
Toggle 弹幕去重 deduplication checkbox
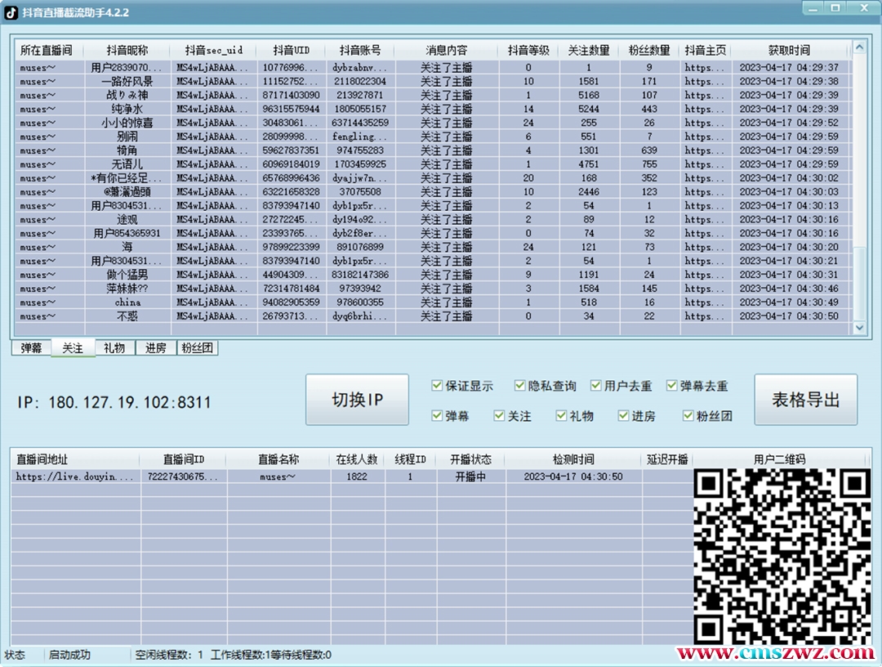(672, 386)
